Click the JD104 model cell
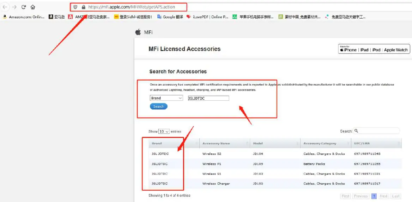Screen dimensions: 412x202 coord(258,154)
